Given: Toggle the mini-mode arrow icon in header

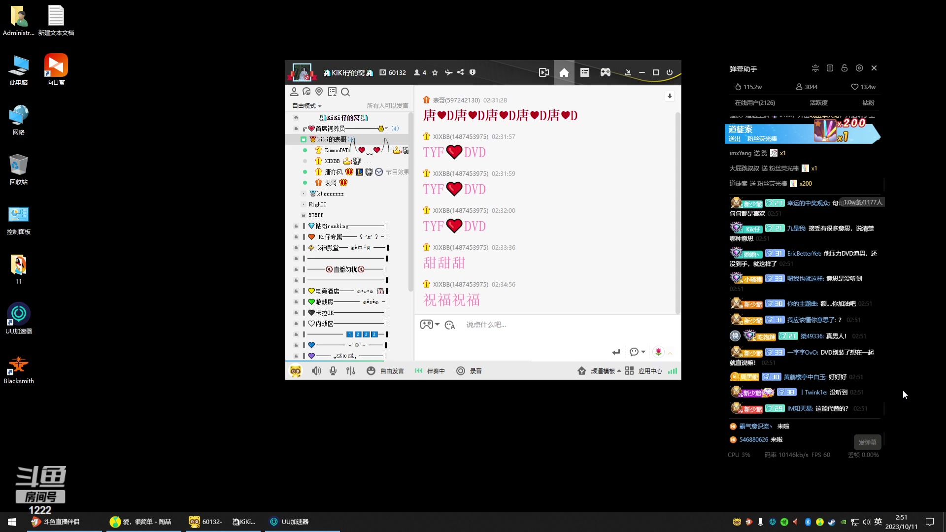Looking at the screenshot, I should [628, 72].
